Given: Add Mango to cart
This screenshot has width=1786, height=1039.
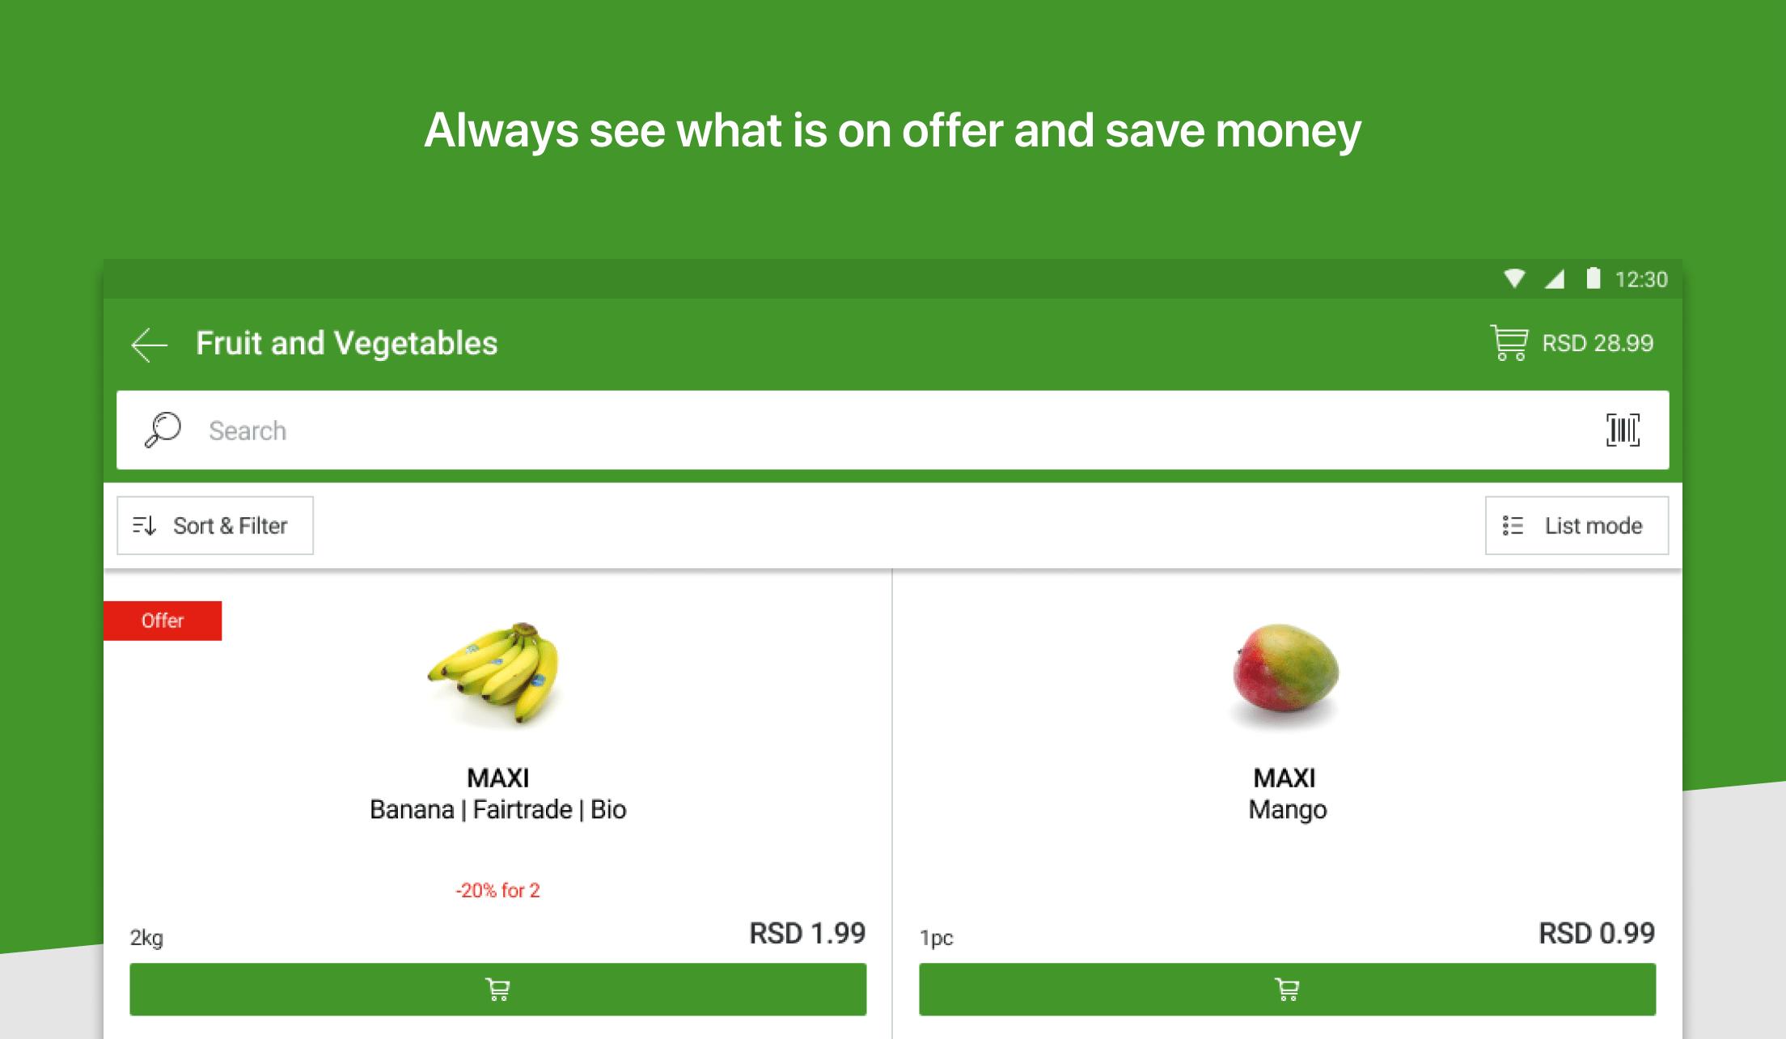Looking at the screenshot, I should click(1287, 989).
